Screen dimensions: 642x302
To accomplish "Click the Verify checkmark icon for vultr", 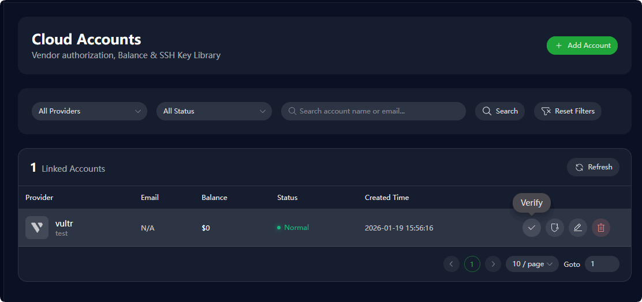I will 532,228.
